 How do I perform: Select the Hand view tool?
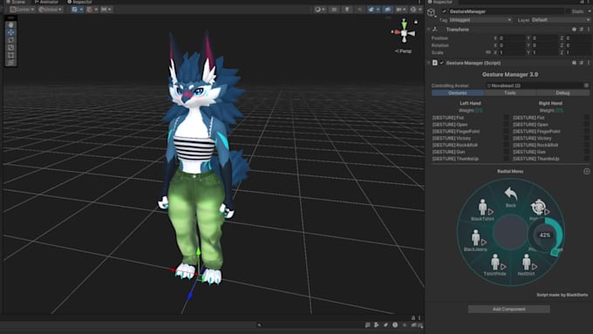coord(10,25)
